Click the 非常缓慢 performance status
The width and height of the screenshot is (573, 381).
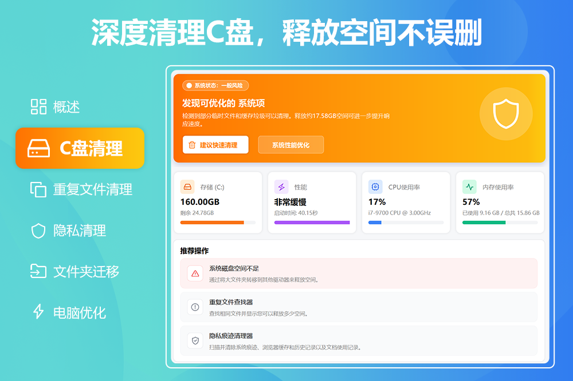point(291,202)
